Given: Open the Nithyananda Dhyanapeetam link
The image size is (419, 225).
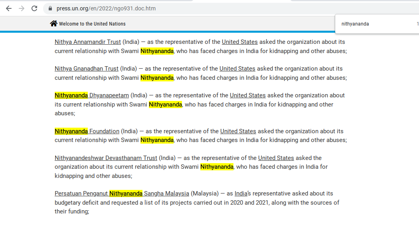Looking at the screenshot, I should 92,95.
